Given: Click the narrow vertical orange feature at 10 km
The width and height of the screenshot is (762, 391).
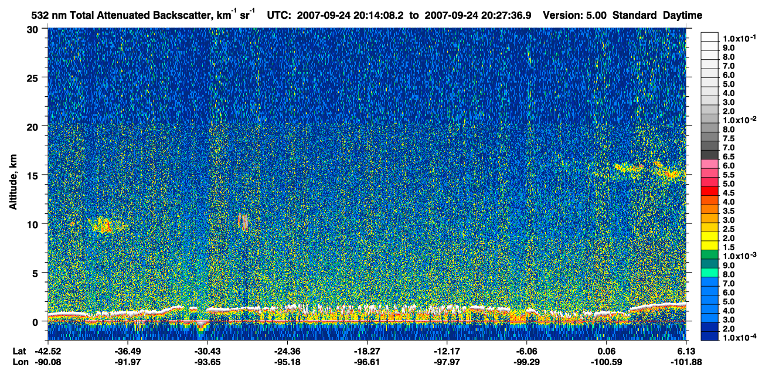Looking at the screenshot, I should click(243, 221).
